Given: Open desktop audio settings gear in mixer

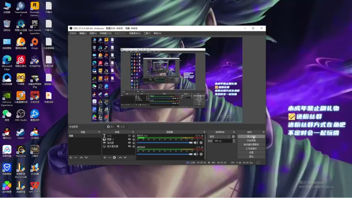Looking at the screenshot, I should pyautogui.click(x=201, y=154).
